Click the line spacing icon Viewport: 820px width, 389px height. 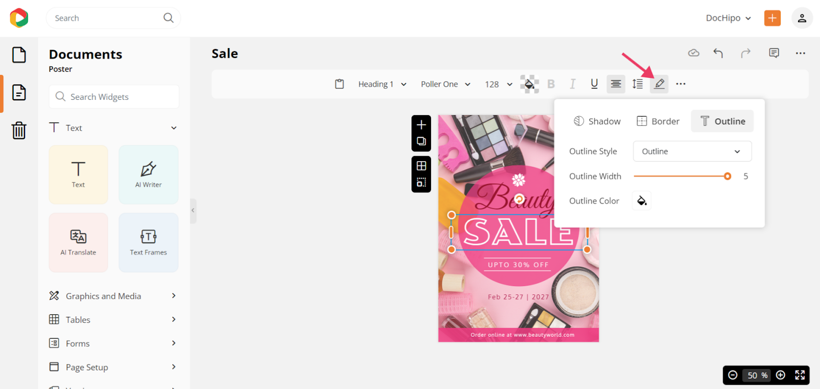(x=638, y=84)
